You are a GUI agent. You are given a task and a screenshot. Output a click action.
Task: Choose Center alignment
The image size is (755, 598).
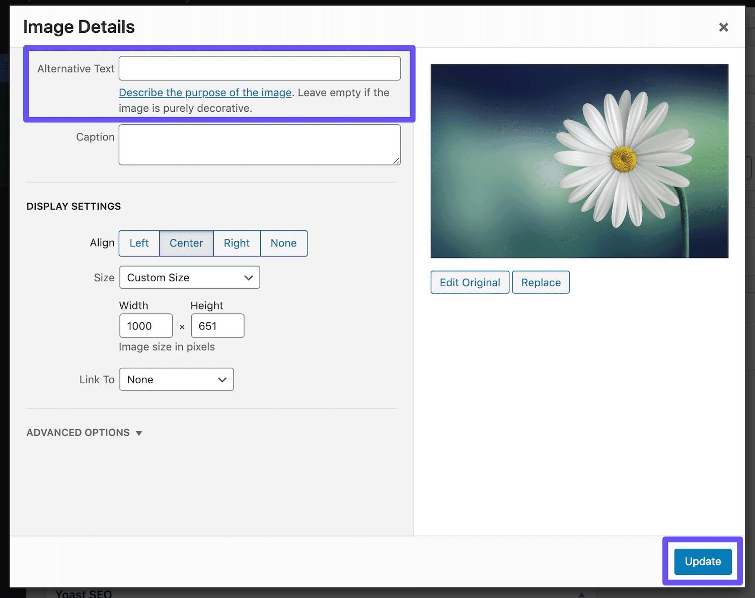point(186,243)
